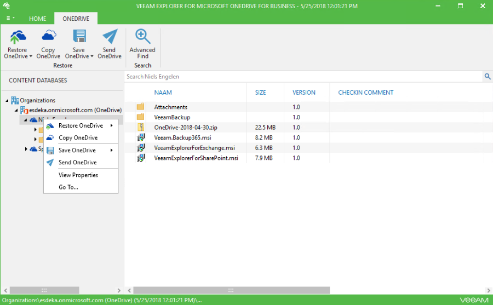Select file name VeeamExplorerForExchange.msi

[x=194, y=148]
